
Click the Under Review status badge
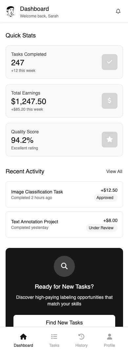[x=102, y=228]
